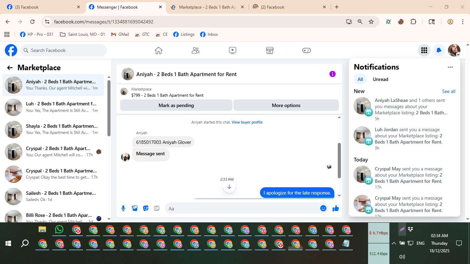Click See all notifications link

[x=449, y=91]
